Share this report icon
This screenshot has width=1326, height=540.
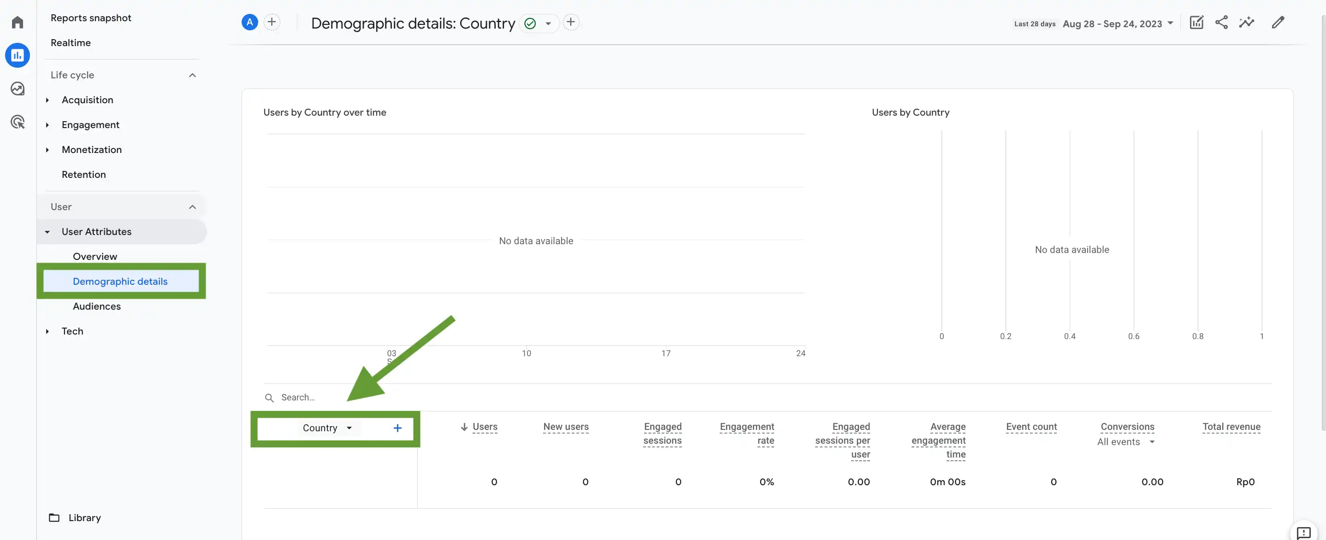(x=1221, y=22)
